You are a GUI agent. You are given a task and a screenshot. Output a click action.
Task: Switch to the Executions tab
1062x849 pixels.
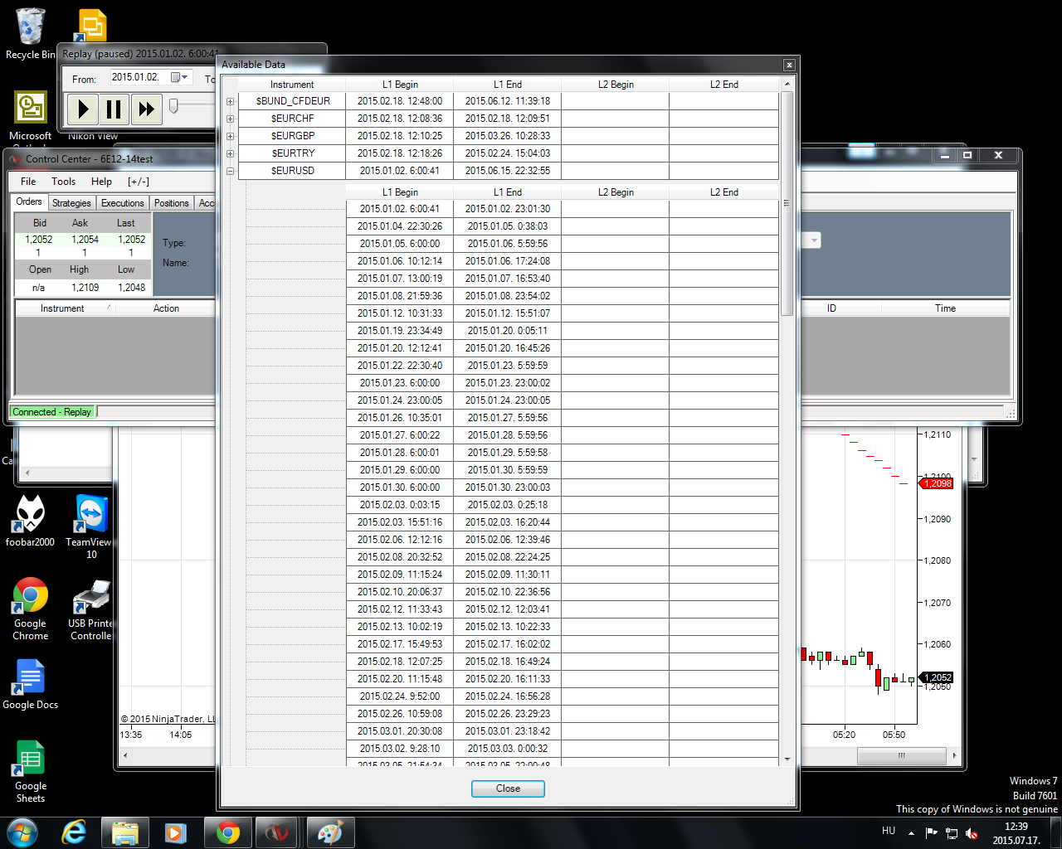[x=123, y=203]
